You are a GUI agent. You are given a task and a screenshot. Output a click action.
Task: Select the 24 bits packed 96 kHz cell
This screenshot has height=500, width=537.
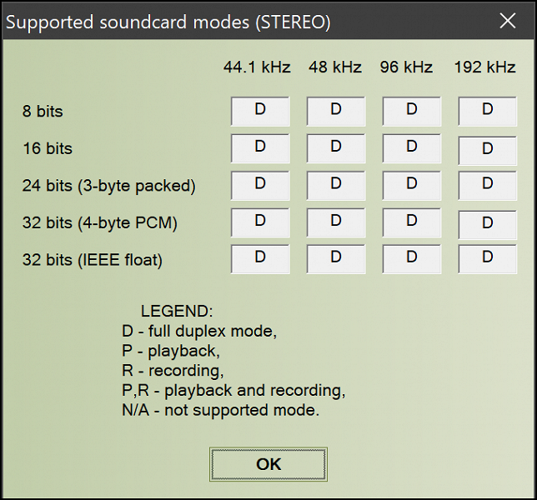[x=412, y=185]
